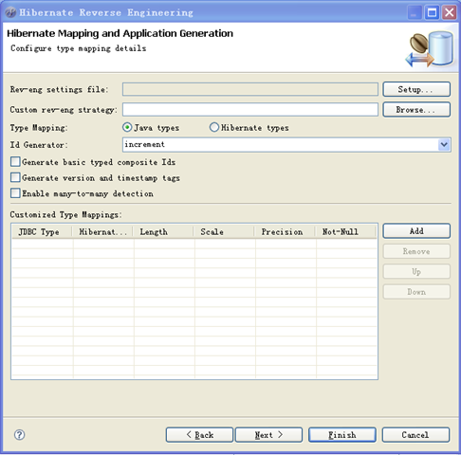Enable Generate version and timestamp tags

pyautogui.click(x=15, y=177)
